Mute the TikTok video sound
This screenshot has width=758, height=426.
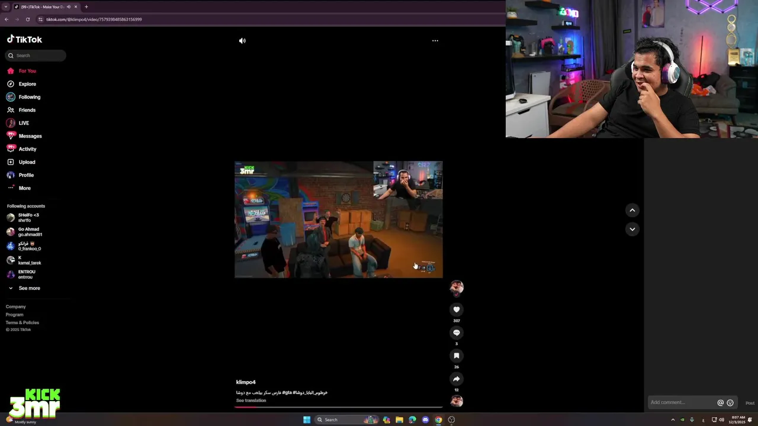point(242,41)
